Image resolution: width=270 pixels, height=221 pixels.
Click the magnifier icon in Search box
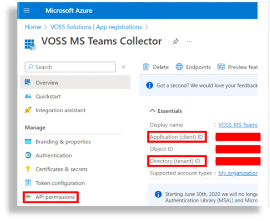30,67
